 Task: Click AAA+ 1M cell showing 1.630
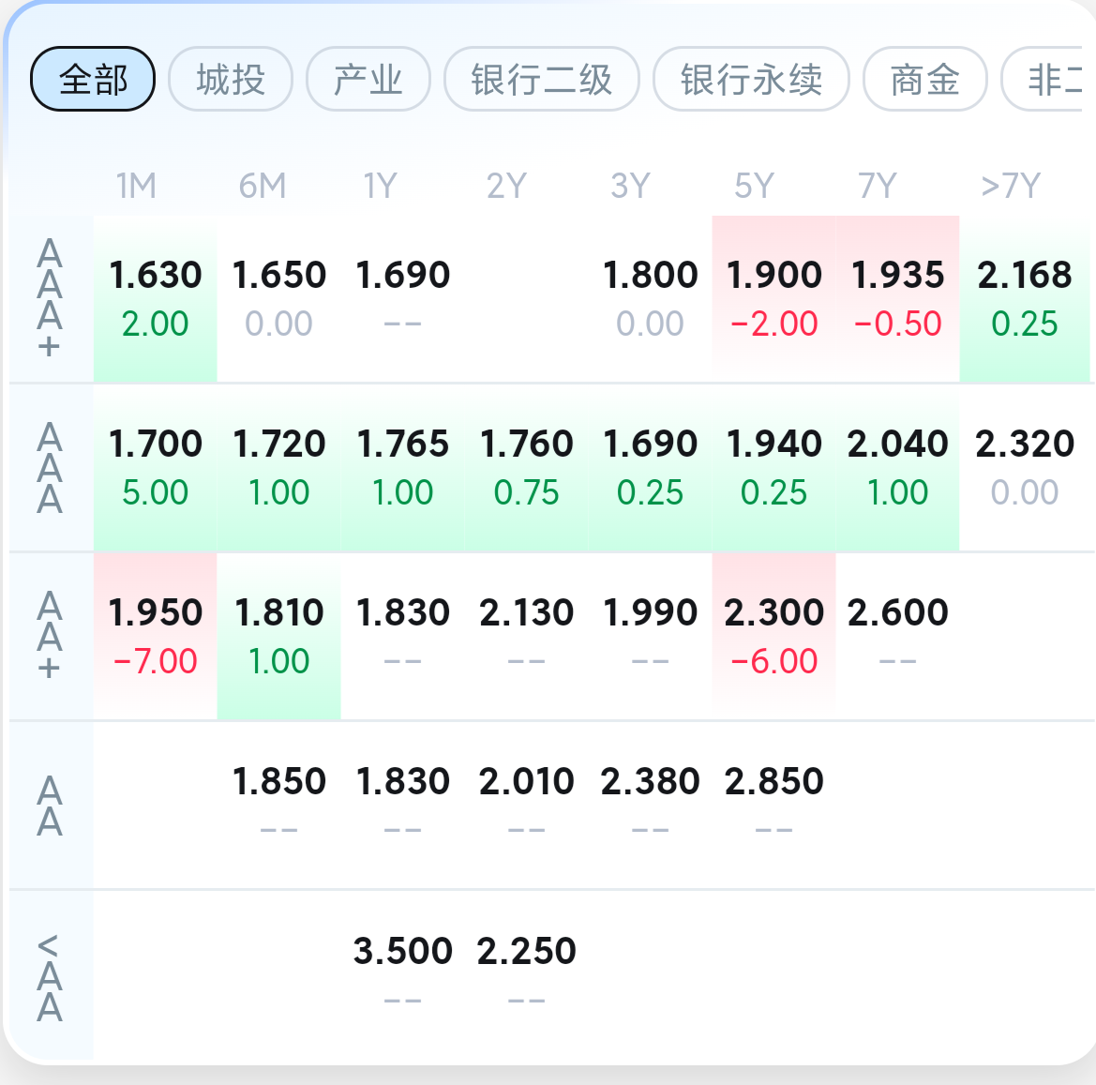(156, 298)
